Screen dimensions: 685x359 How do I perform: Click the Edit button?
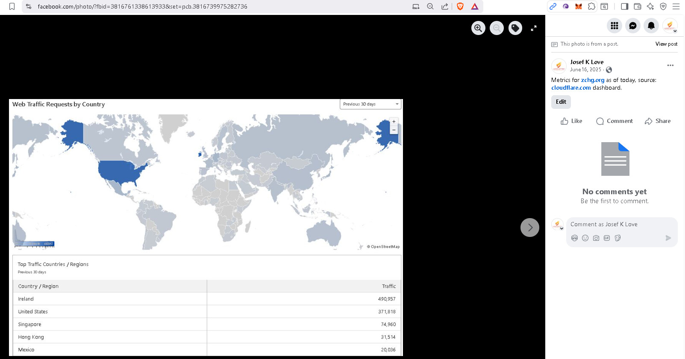click(561, 102)
